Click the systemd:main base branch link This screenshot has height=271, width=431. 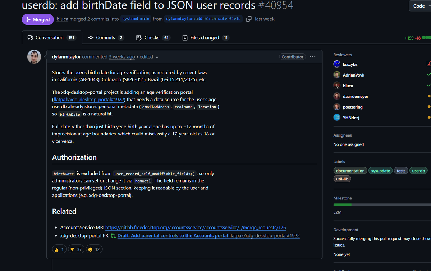point(136,19)
